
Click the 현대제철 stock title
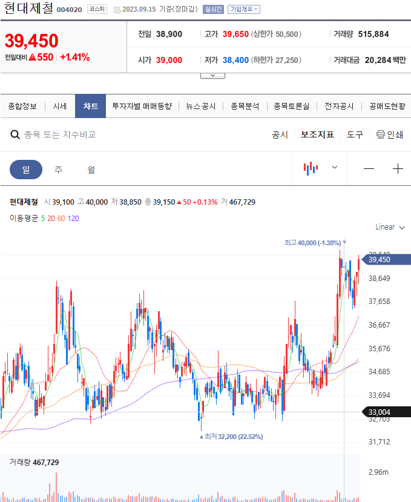click(28, 8)
